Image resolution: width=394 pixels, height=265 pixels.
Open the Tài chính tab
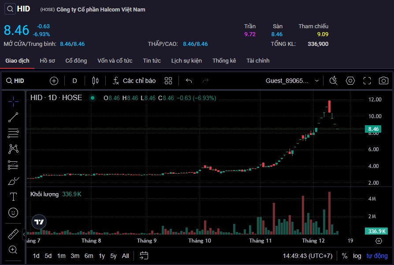(x=258, y=60)
